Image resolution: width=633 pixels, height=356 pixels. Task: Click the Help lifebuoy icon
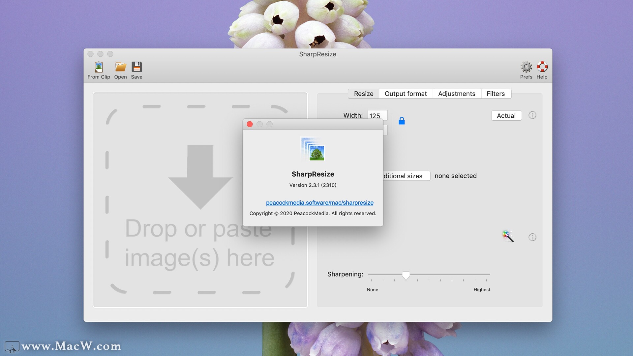(x=542, y=67)
